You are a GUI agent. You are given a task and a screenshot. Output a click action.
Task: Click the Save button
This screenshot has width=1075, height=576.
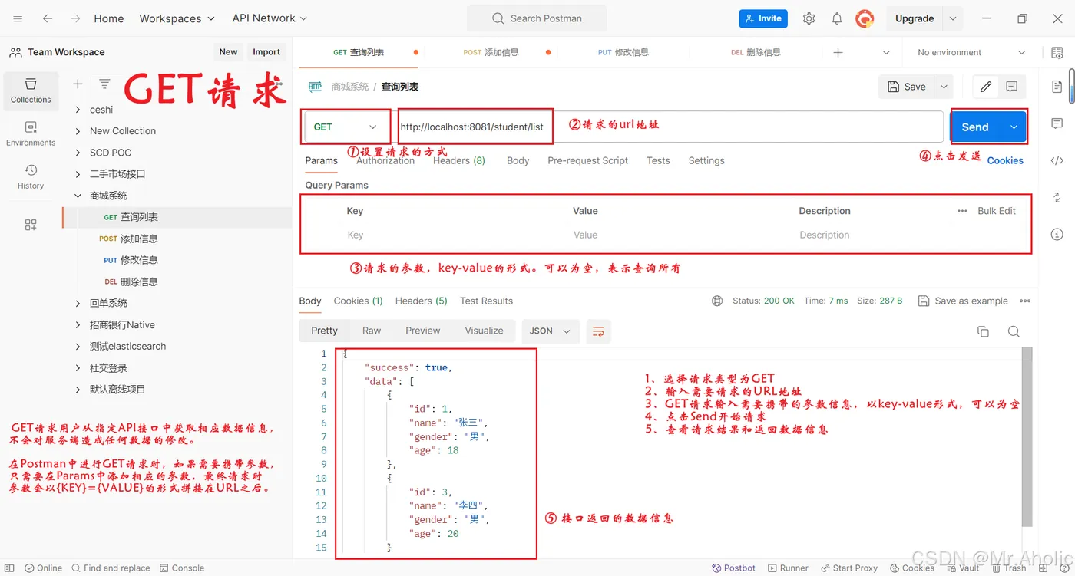coord(907,87)
